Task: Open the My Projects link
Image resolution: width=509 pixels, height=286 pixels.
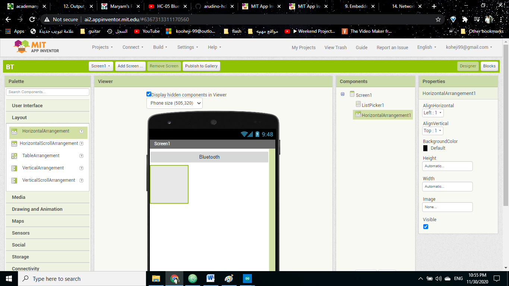Action: pyautogui.click(x=304, y=47)
